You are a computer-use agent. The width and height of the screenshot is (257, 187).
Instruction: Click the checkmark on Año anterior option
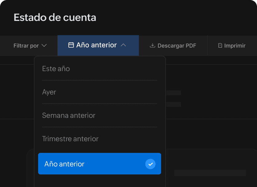tap(150, 164)
